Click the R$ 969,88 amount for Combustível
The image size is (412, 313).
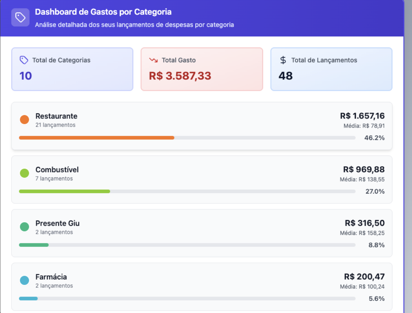tap(365, 170)
